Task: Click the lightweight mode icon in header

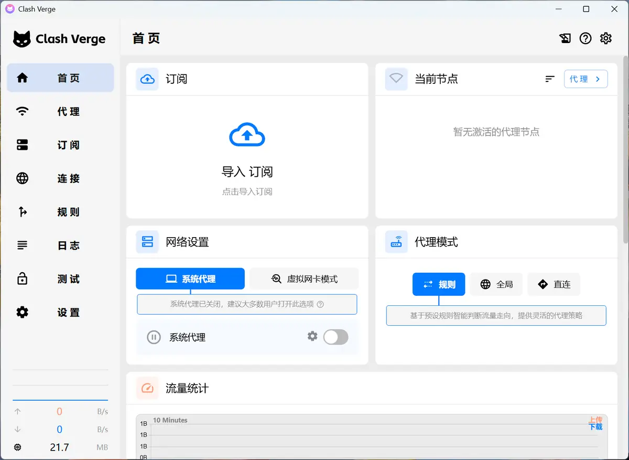Action: pyautogui.click(x=565, y=38)
